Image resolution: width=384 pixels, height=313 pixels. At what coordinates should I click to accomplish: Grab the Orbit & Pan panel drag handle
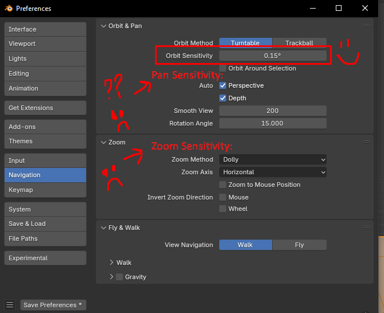point(367,26)
